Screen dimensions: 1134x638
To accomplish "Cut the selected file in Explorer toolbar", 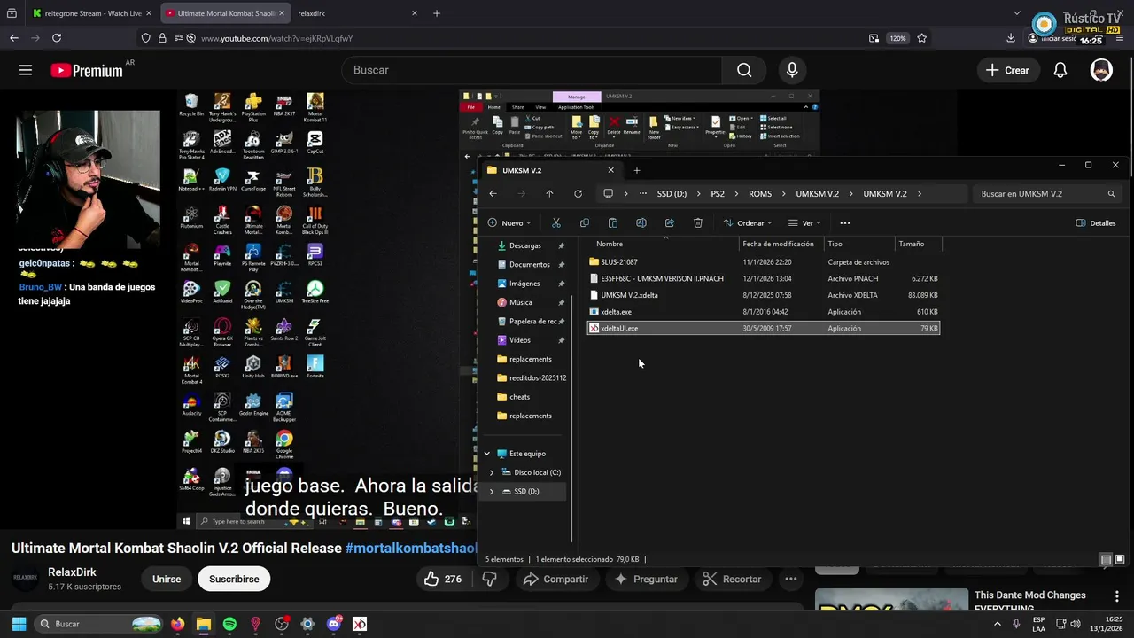I will click(x=555, y=223).
